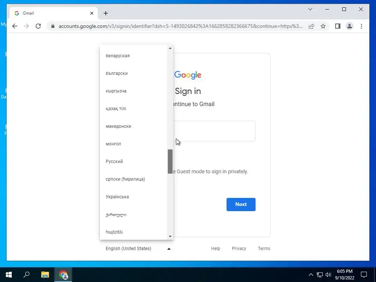Bookmark this page with the star icon
Image resolution: width=376 pixels, height=282 pixels.
323,26
